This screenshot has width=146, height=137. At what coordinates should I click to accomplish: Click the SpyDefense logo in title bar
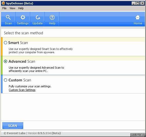3,3
